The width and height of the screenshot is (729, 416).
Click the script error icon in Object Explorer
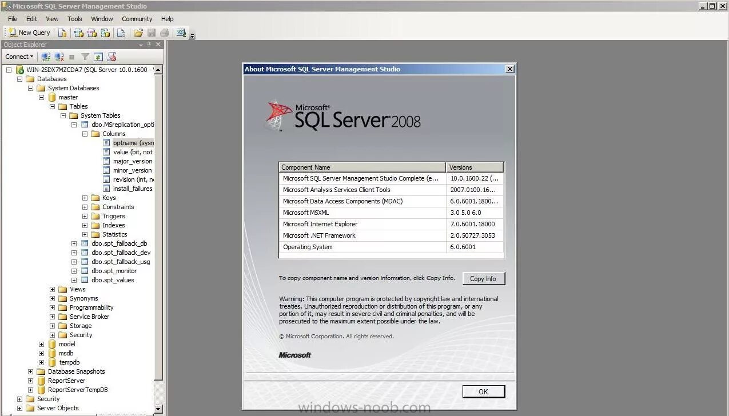point(112,57)
